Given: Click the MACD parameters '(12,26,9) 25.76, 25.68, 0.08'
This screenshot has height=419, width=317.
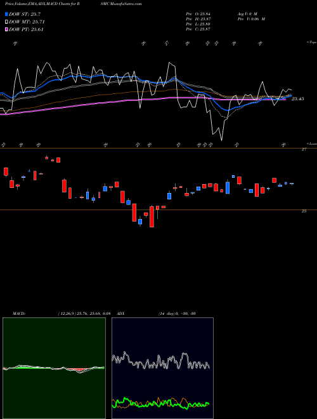Looking at the screenshot, I should click(x=84, y=314).
